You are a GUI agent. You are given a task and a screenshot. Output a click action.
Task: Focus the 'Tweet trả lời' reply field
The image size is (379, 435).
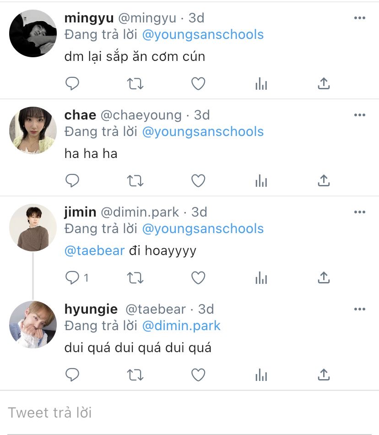[189, 413]
